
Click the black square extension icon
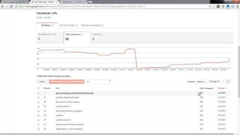point(218,6)
